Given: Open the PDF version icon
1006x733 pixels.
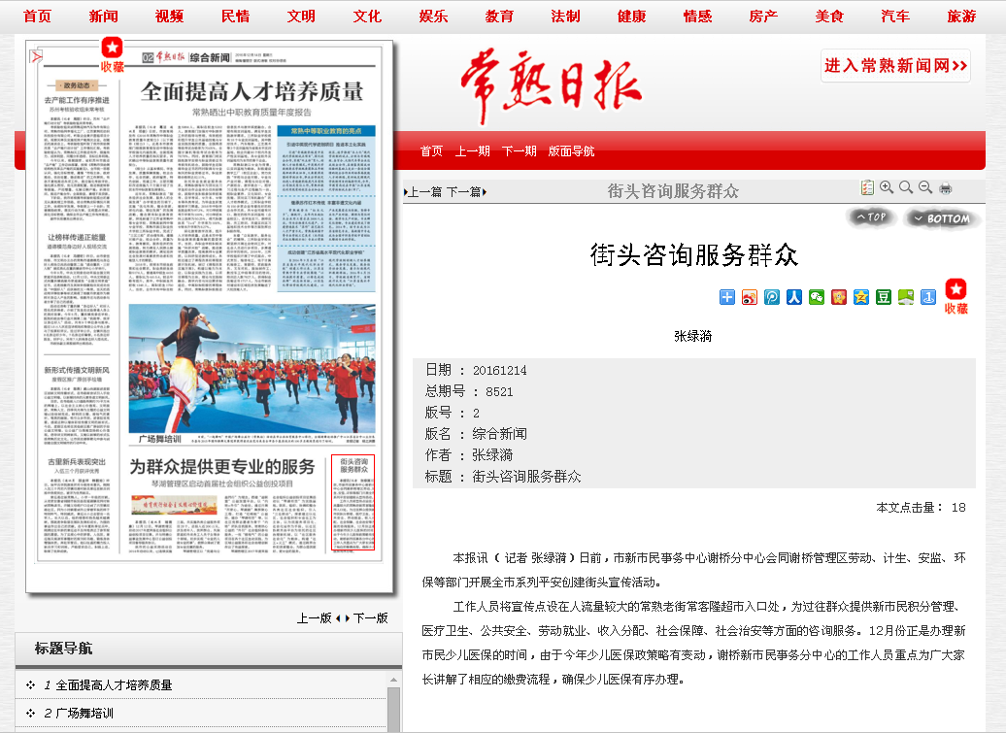Looking at the screenshot, I should click(37, 57).
